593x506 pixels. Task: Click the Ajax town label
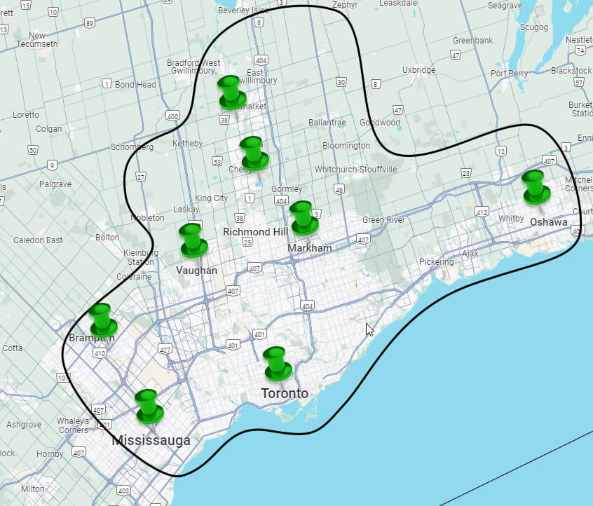(469, 253)
